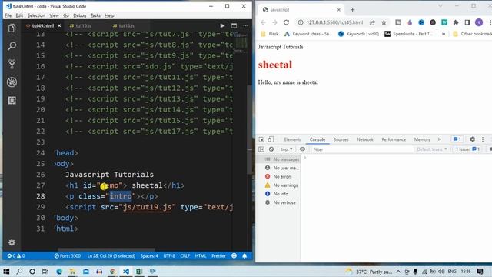Image resolution: width=492 pixels, height=277 pixels.
Task: Expand hidden bookmarks chevron in Chrome
Action: pyautogui.click(x=444, y=34)
